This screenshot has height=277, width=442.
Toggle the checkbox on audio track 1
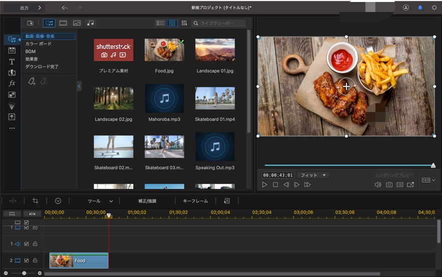[27, 244]
